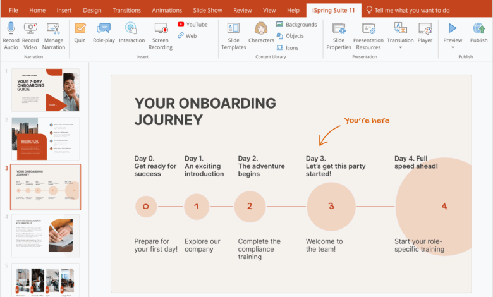Start Screen Recording
493x297 pixels.
tap(161, 36)
